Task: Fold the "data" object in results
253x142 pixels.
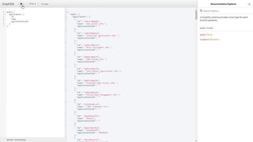Action: pyautogui.click(x=66, y=14)
